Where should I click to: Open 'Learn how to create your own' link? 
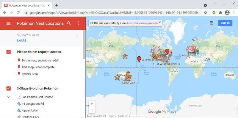click(143, 23)
